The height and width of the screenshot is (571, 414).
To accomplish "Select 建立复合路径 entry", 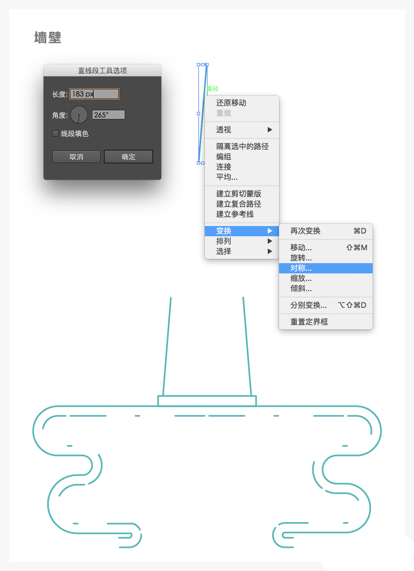I will pos(242,204).
